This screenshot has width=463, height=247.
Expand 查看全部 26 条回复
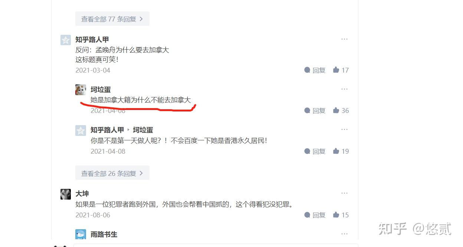[x=112, y=173]
